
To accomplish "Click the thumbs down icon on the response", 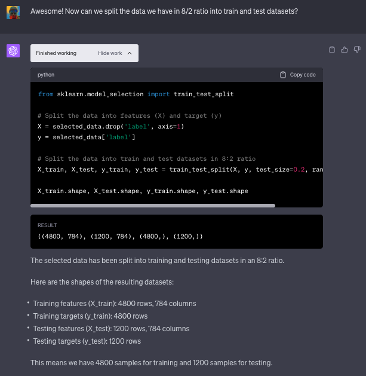I will click(356, 50).
